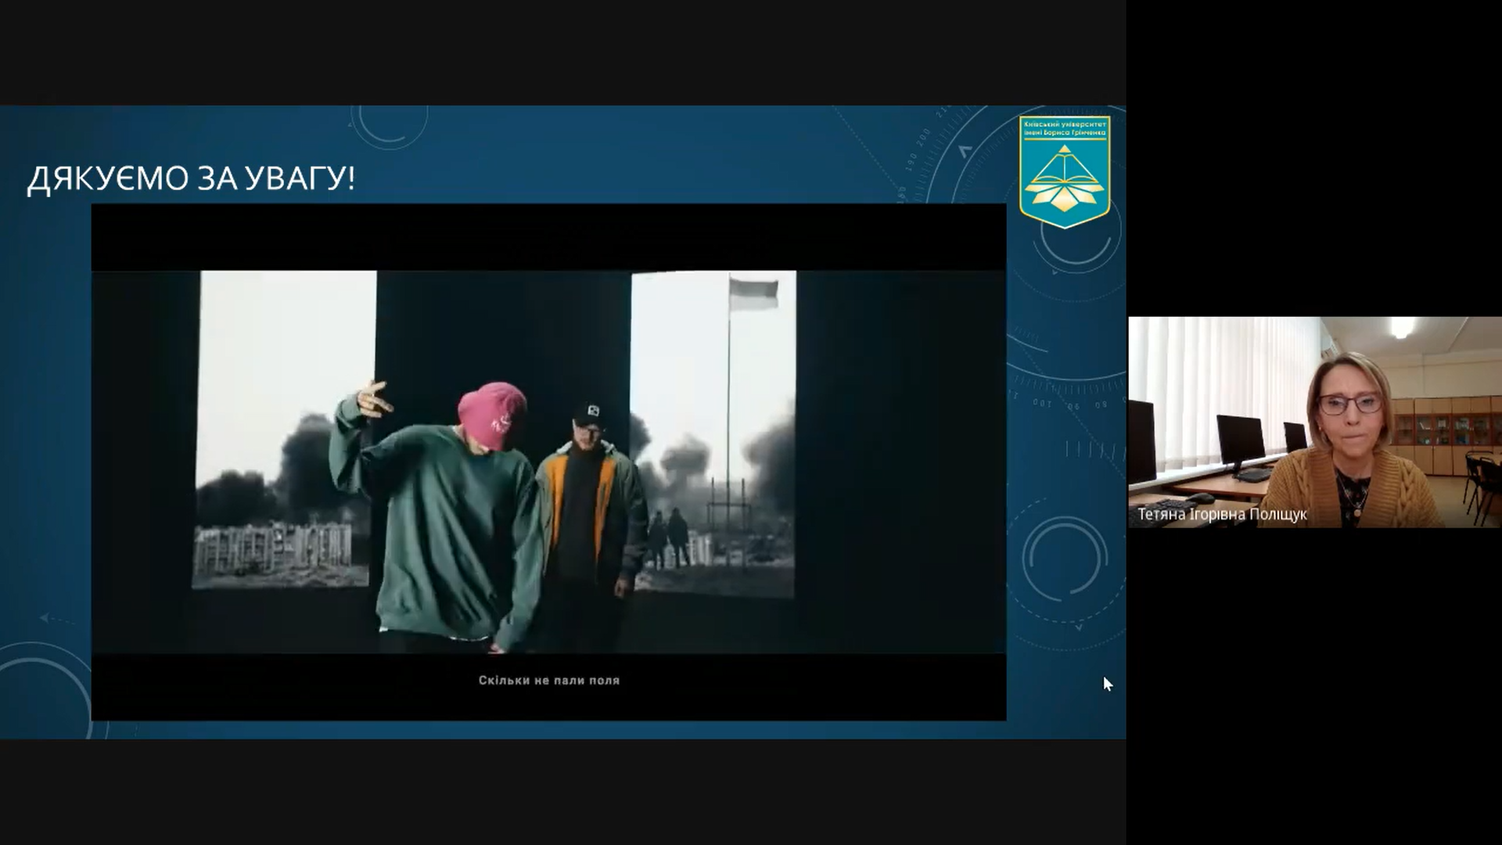Image resolution: width=1502 pixels, height=845 pixels.
Task: Click the speaker's glasses in webcam tile
Action: tap(1349, 405)
